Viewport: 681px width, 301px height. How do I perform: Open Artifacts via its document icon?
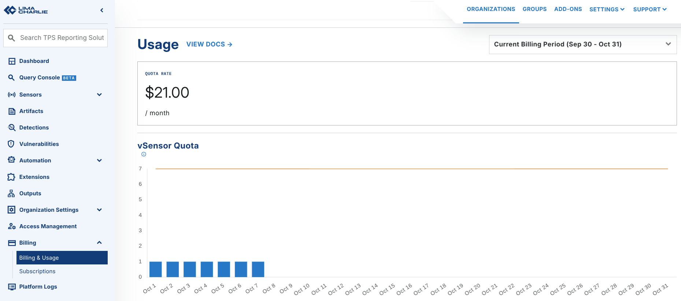click(x=12, y=111)
